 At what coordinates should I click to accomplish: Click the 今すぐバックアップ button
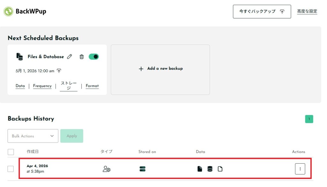pos(262,12)
